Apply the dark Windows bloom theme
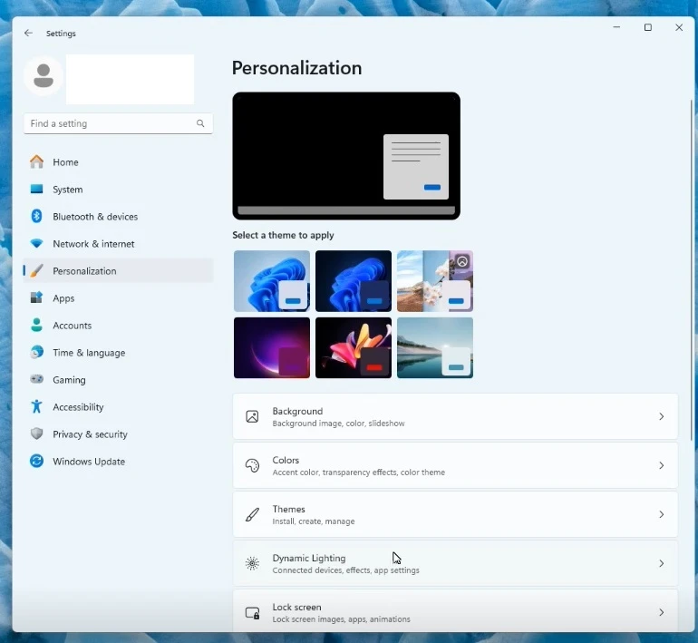The image size is (698, 643). 354,281
